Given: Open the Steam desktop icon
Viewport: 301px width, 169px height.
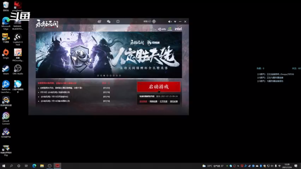Looking at the screenshot, I should pos(6,70).
